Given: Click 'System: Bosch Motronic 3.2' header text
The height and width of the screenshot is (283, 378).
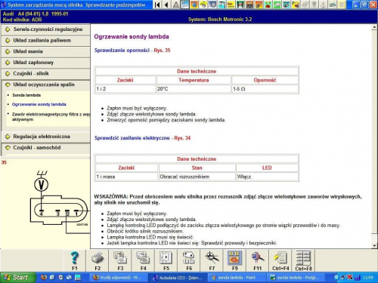Looking at the screenshot, I should click(x=220, y=20).
